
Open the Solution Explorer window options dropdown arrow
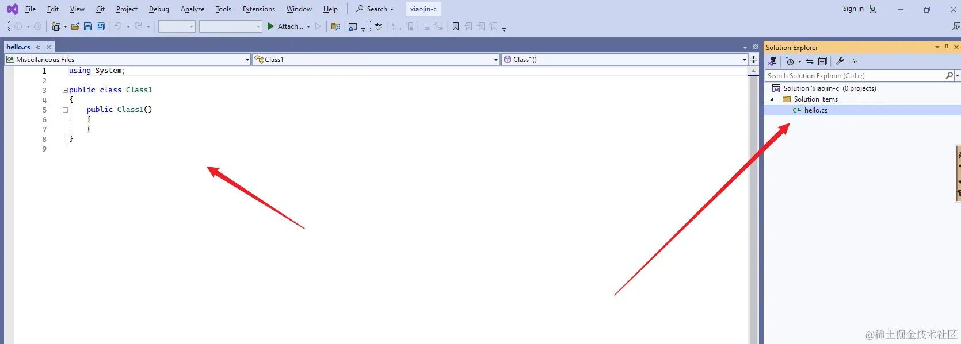point(937,47)
